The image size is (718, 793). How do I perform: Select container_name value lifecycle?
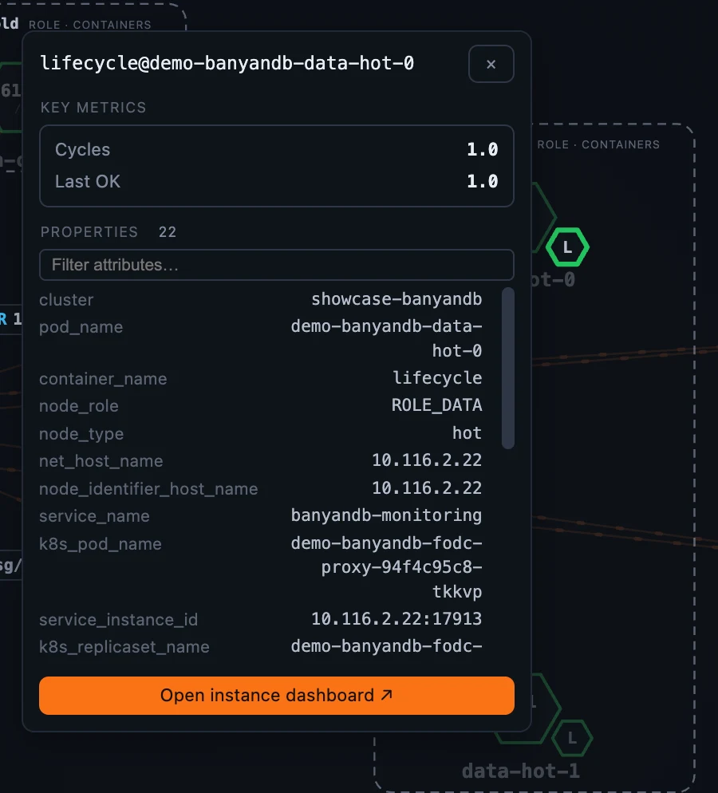437,378
